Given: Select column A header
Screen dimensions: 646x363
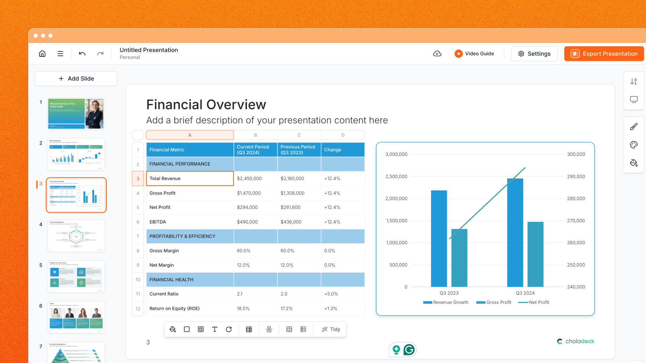Looking at the screenshot, I should point(190,135).
